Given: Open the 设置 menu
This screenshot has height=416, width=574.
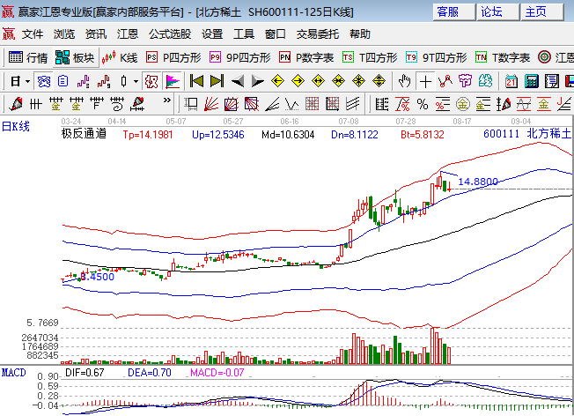Looking at the screenshot, I should [x=212, y=34].
